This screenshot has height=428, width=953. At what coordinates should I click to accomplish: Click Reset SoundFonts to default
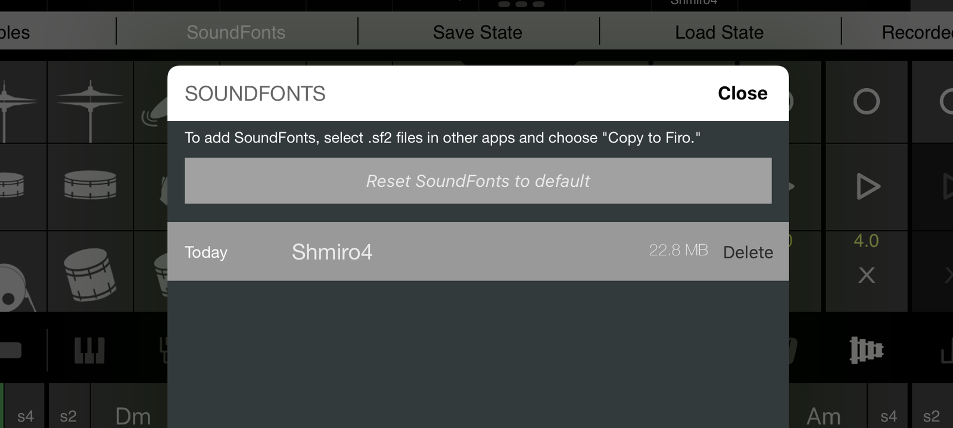point(478,181)
